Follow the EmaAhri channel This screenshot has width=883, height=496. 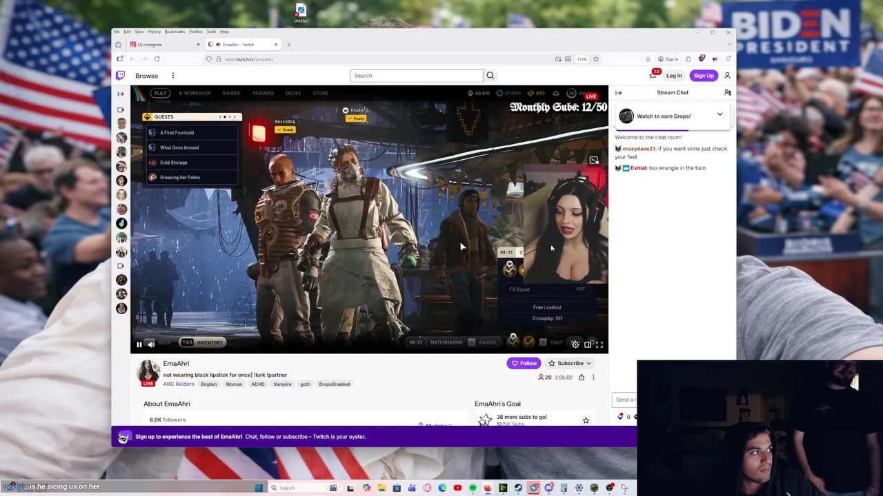(x=524, y=363)
